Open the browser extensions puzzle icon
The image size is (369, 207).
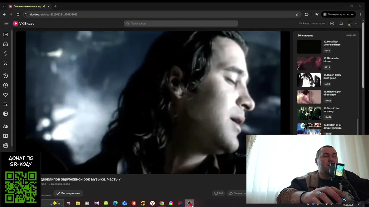pyautogui.click(x=307, y=14)
